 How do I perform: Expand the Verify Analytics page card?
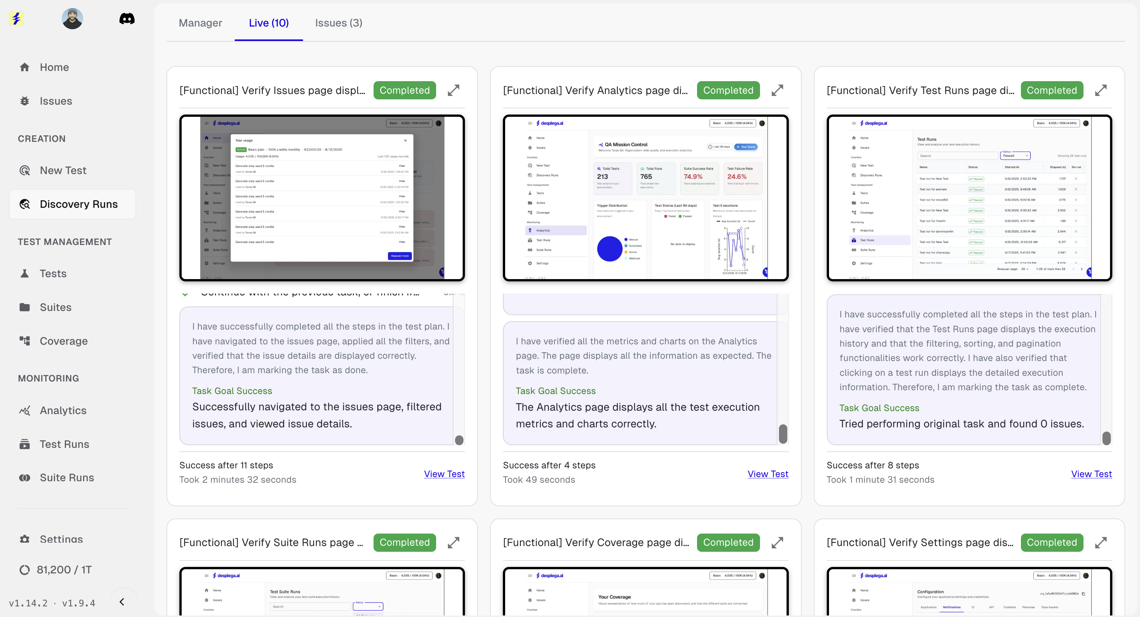[777, 90]
